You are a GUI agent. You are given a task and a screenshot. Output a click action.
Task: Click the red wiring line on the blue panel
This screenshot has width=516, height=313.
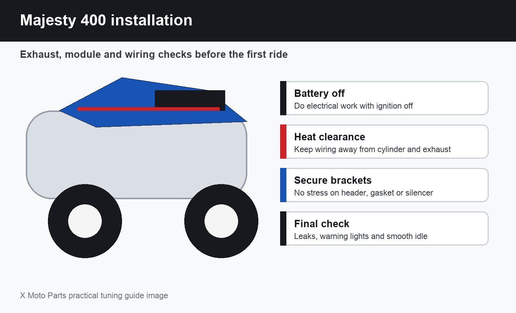[x=149, y=109]
